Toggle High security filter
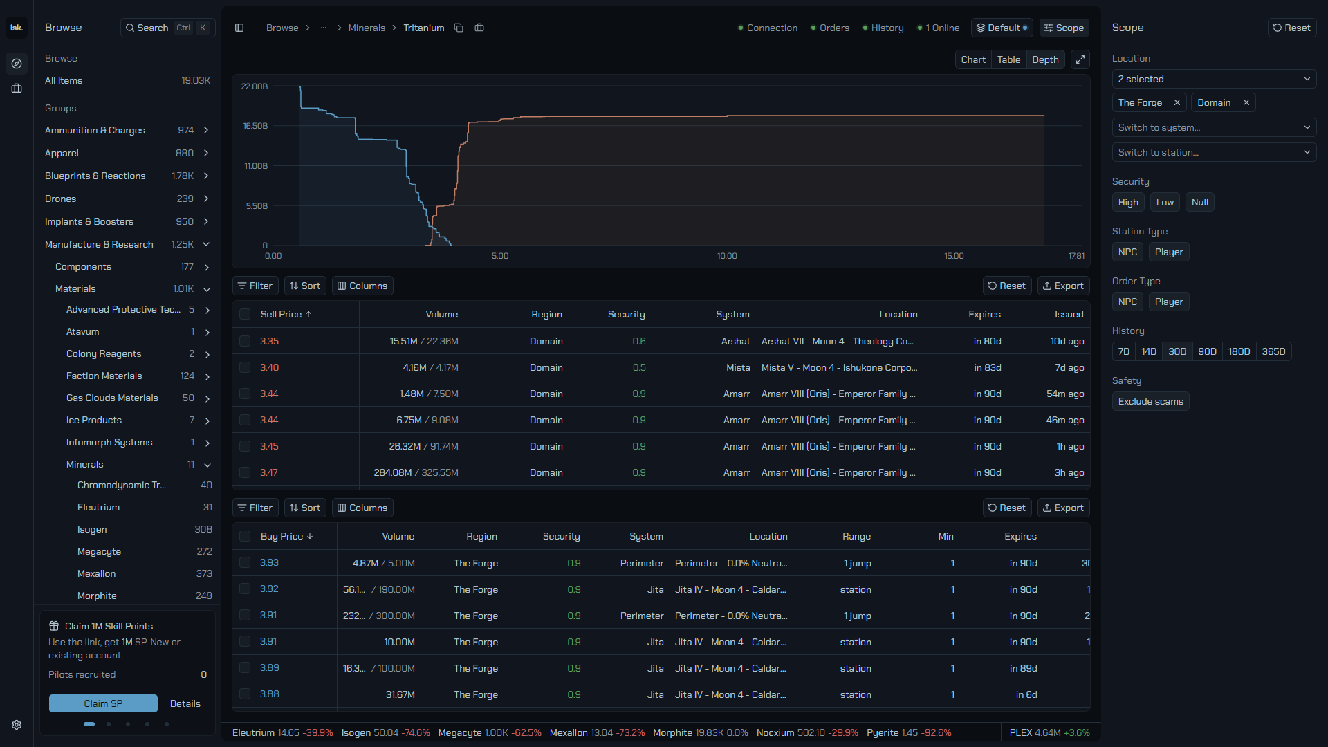This screenshot has width=1328, height=747. coord(1128,202)
